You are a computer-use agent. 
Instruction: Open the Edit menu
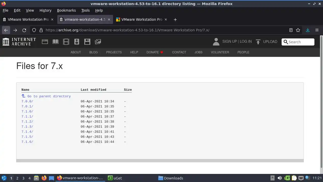(17, 10)
